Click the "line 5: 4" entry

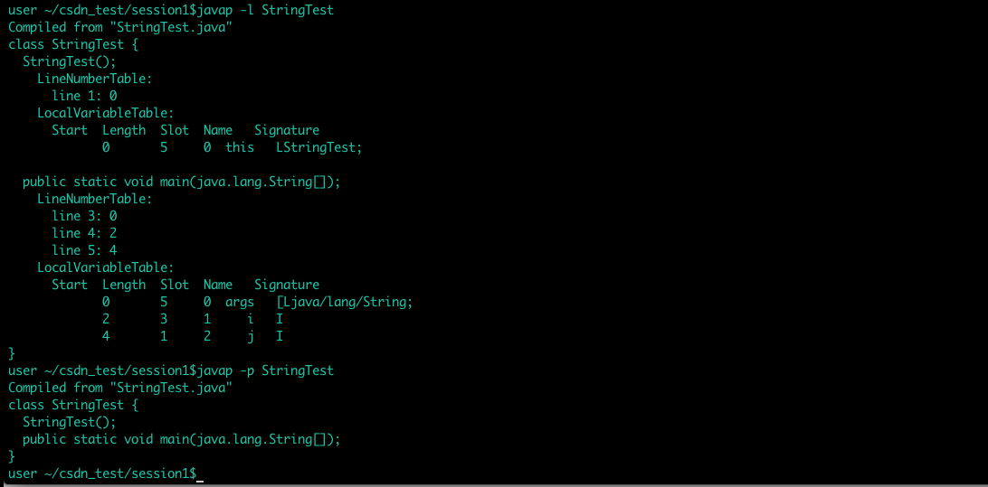(84, 250)
